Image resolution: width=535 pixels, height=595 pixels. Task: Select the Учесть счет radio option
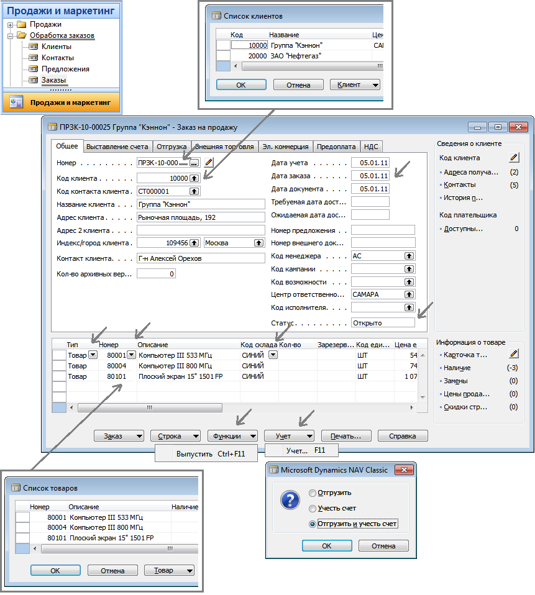click(x=313, y=509)
